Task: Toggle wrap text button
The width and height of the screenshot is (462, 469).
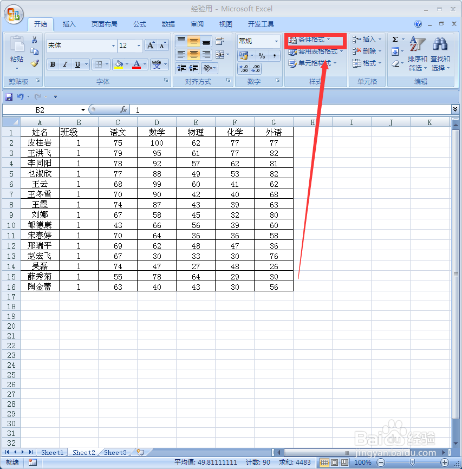Action: click(x=220, y=41)
